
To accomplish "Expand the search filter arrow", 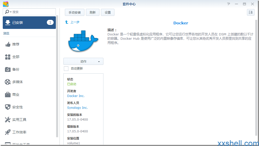I will [11, 12].
